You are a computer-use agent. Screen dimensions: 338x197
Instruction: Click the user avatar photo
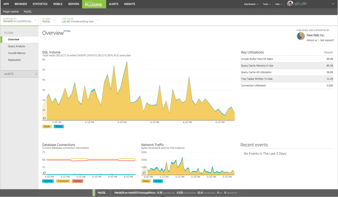click(290, 4)
